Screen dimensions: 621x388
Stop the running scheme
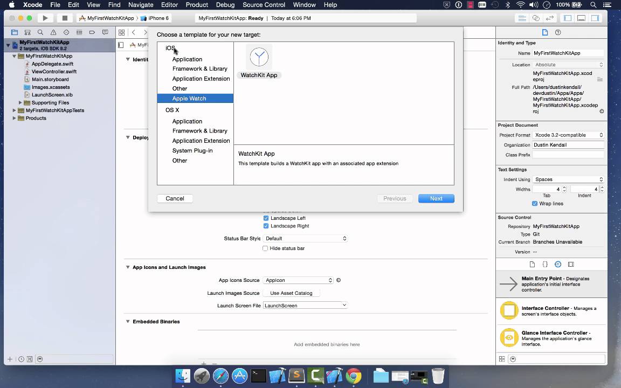tap(65, 18)
